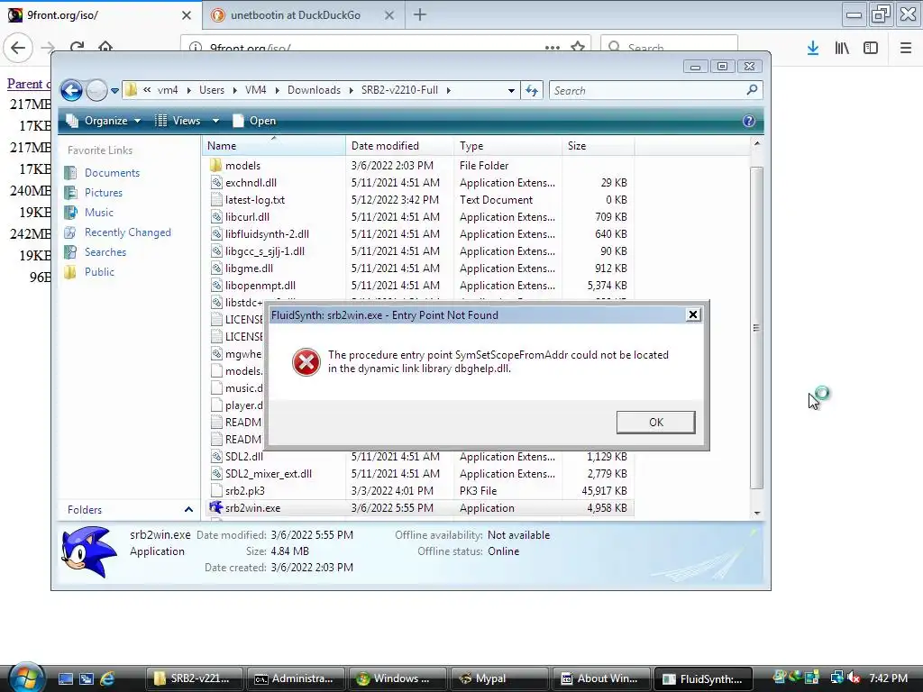Open the Organize menu
The height and width of the screenshot is (692, 923).
pos(104,121)
